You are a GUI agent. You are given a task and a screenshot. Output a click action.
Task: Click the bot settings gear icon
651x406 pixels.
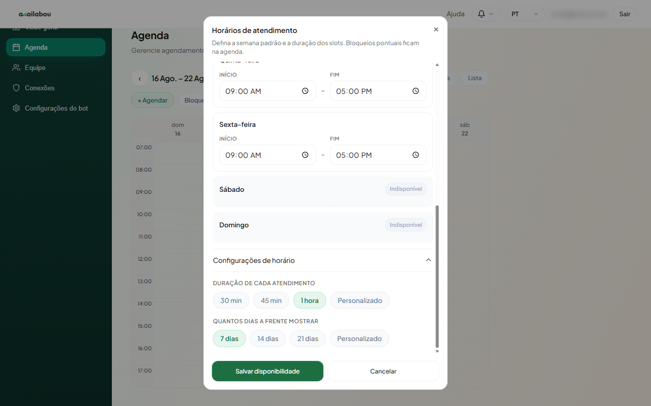[x=16, y=108]
